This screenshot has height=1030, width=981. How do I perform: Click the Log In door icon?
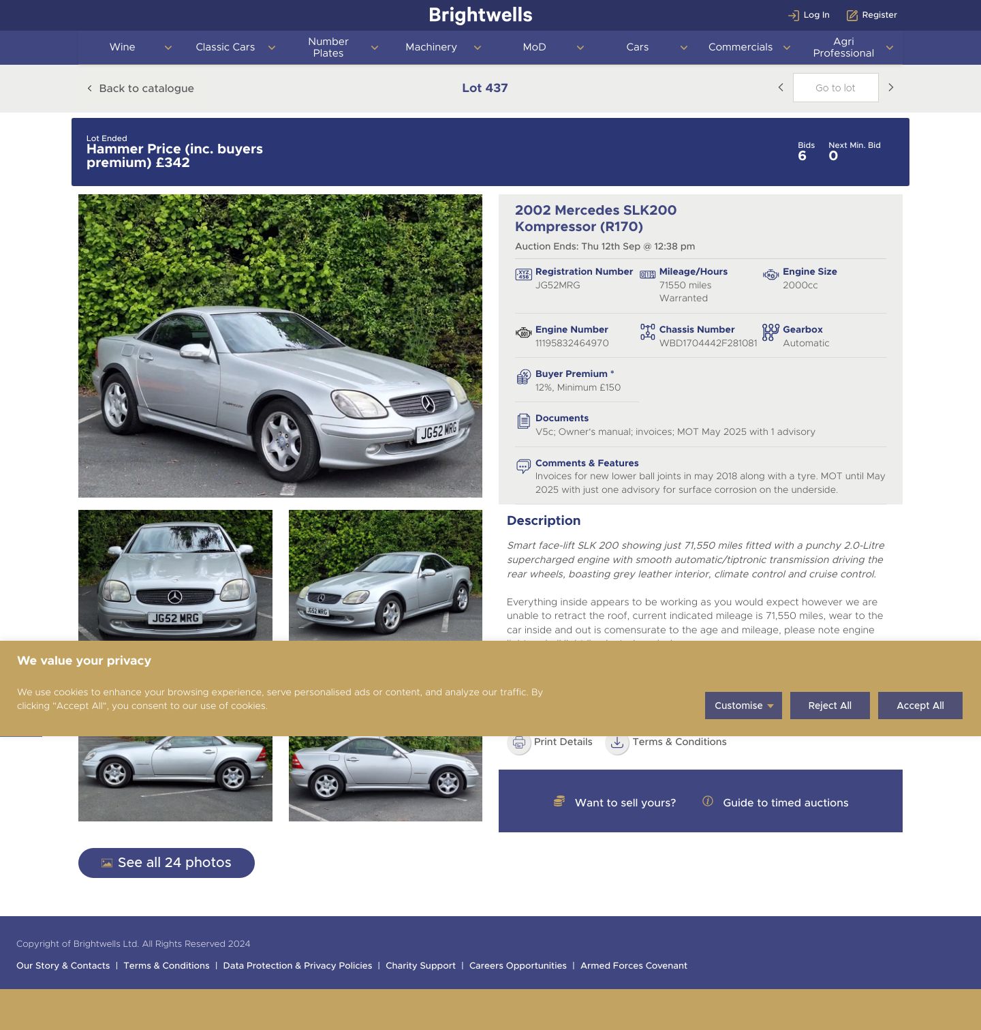794,15
